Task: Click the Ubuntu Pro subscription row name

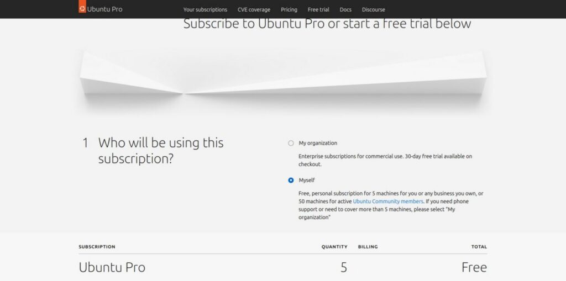Action: pyautogui.click(x=112, y=267)
